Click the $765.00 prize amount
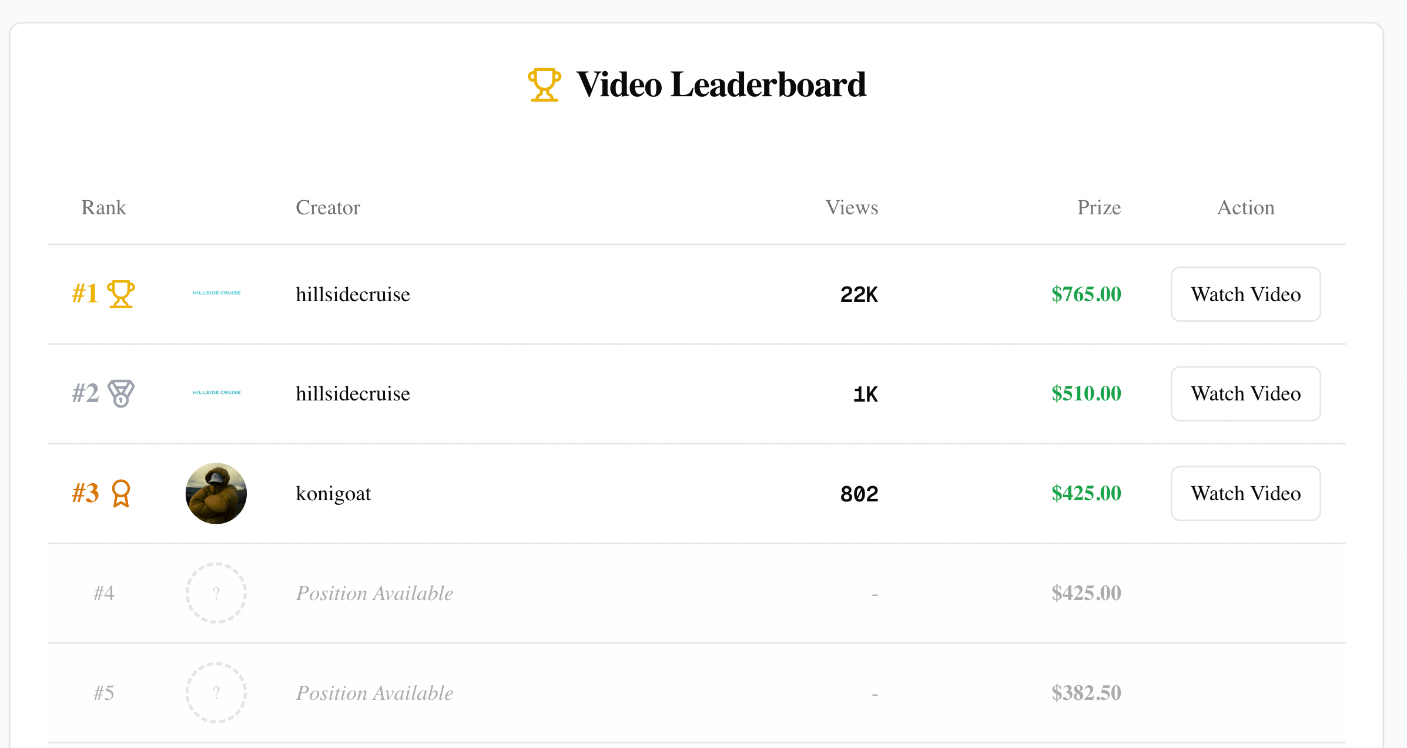The image size is (1407, 748). click(1086, 294)
